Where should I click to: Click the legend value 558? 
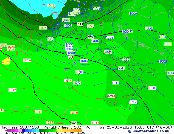pos(57,133)
